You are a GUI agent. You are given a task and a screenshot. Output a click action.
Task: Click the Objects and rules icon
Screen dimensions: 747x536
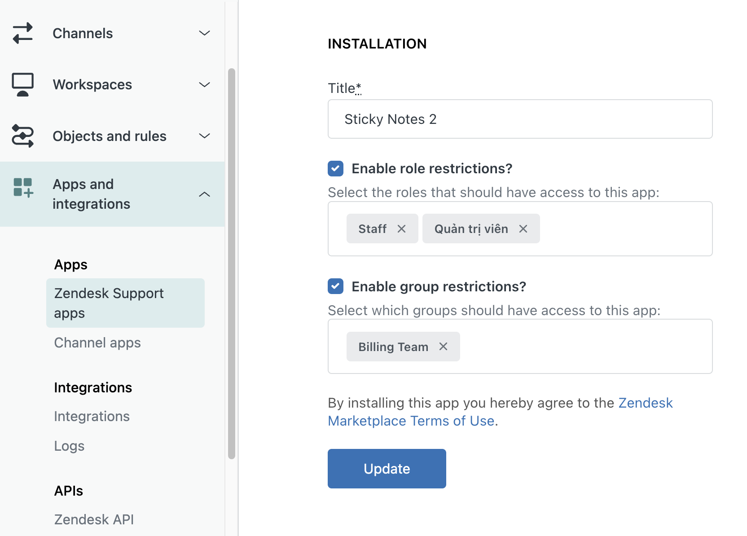click(23, 136)
